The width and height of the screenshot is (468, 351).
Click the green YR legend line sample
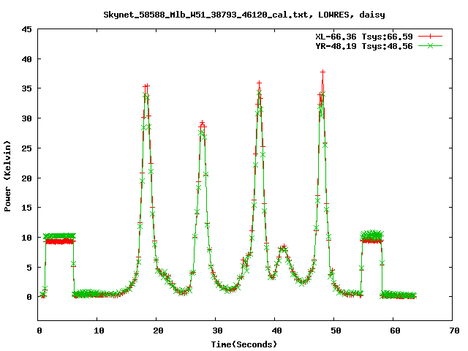pos(430,45)
